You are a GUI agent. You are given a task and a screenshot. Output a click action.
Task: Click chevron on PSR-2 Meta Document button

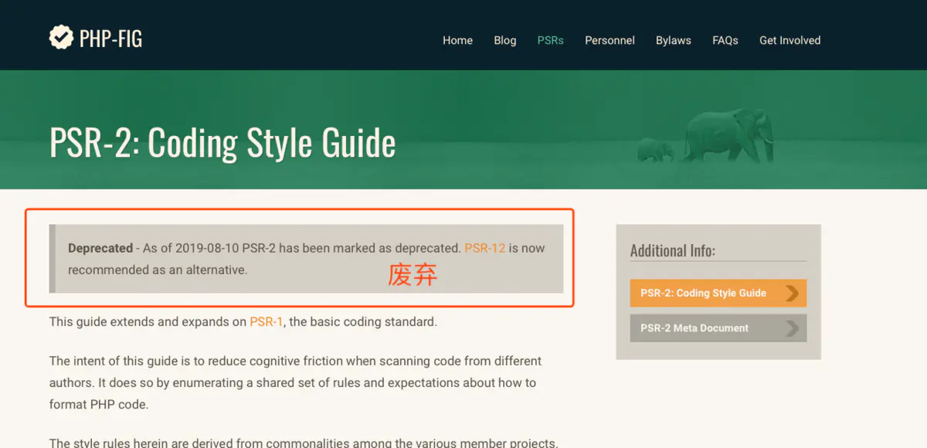pyautogui.click(x=792, y=328)
